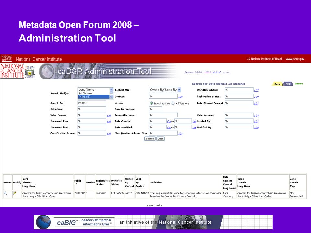Click the Home link
The width and height of the screenshot is (311, 233).
point(207,72)
